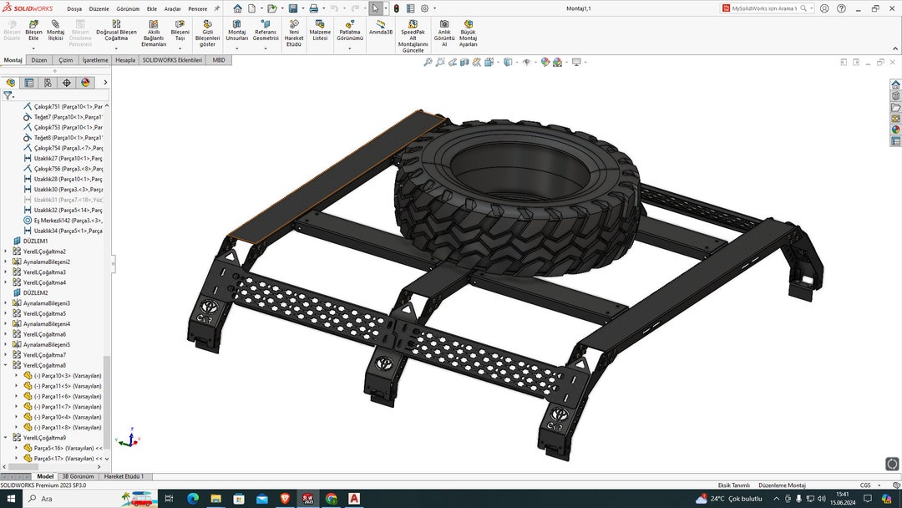The height and width of the screenshot is (508, 902).
Task: Toggle visibility of Uzaklık31 mate
Action: (x=52, y=200)
